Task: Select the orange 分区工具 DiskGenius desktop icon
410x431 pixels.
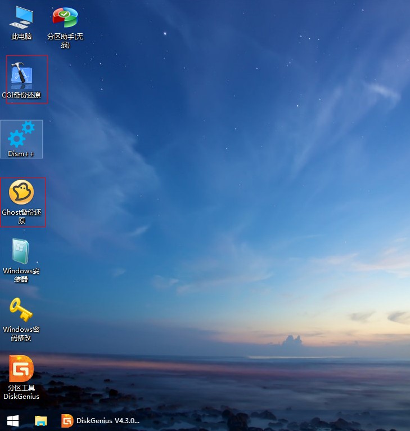Action: coord(21,368)
